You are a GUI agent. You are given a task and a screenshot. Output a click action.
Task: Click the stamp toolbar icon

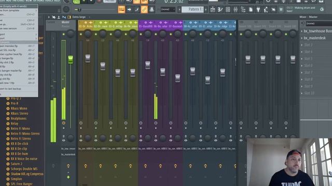(151, 9)
